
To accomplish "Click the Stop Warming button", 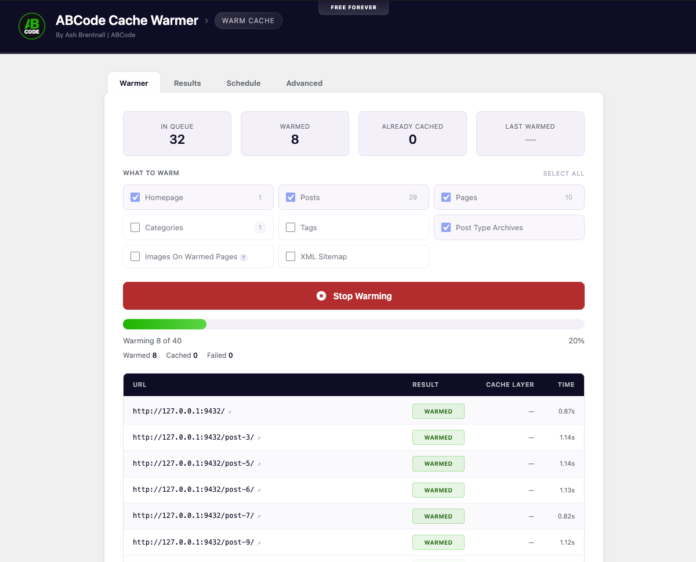I will coord(354,296).
